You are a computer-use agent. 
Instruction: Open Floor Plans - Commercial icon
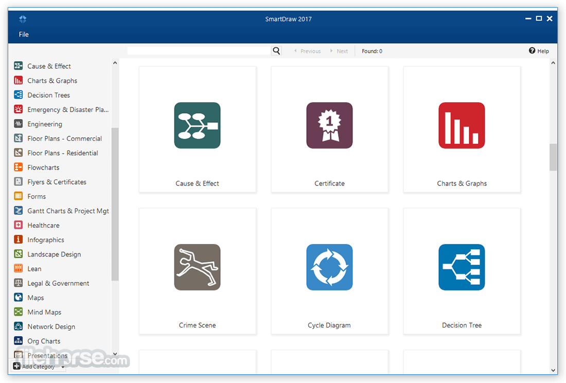(19, 138)
